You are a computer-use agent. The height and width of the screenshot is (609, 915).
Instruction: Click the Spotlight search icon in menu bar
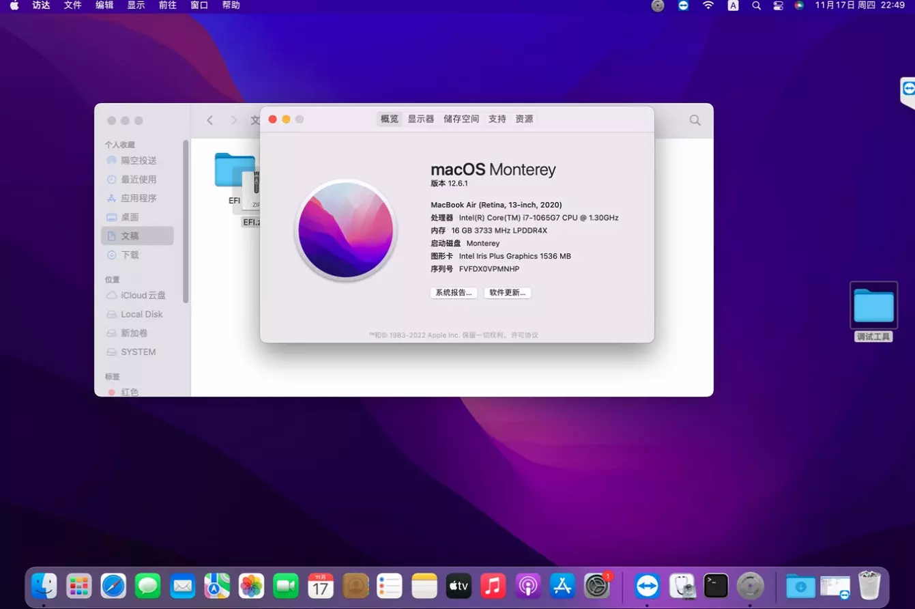point(755,5)
